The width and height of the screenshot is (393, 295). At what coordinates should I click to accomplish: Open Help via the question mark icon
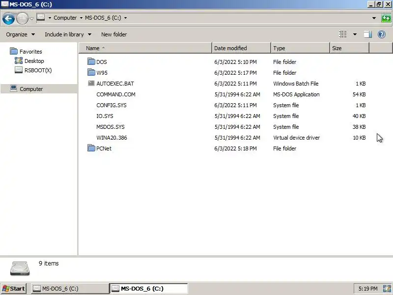tap(382, 34)
